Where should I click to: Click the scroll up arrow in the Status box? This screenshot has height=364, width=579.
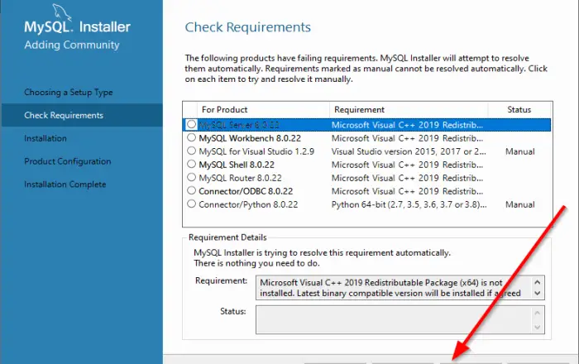(538, 313)
